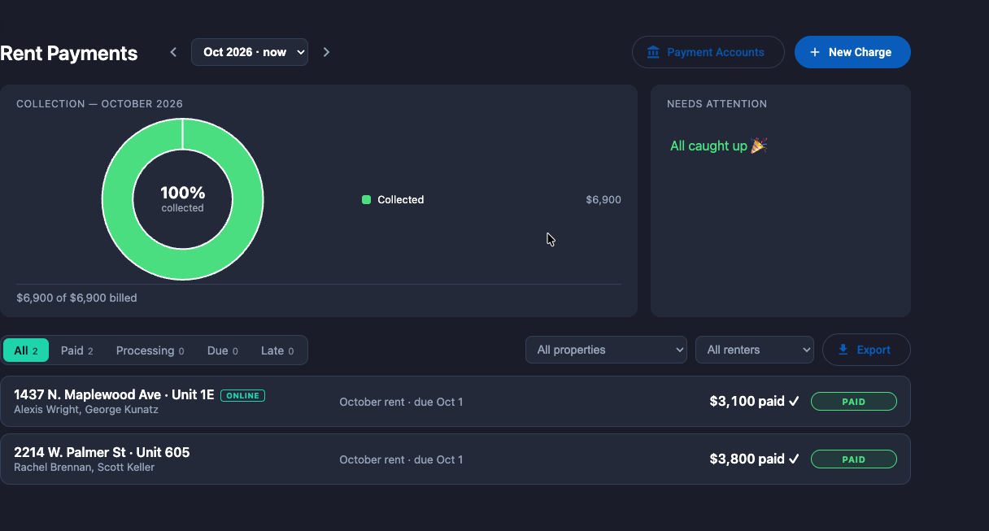The width and height of the screenshot is (989, 531).
Task: Go to the next month arrow
Action: [326, 52]
